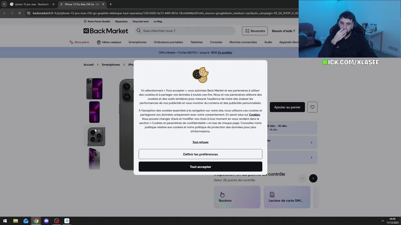
Task: Click the Idées cadeaux gift icon
Action: 99,42
